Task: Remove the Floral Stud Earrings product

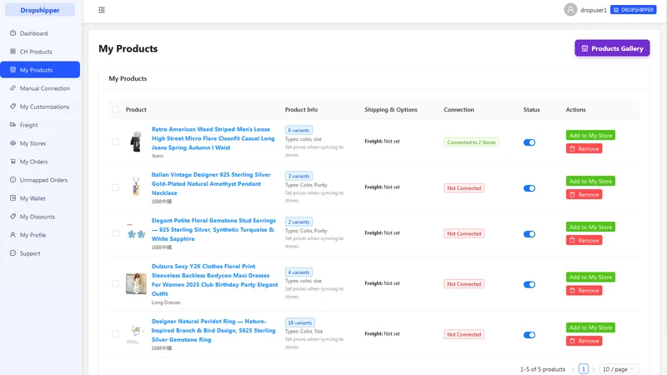Action: coord(584,241)
